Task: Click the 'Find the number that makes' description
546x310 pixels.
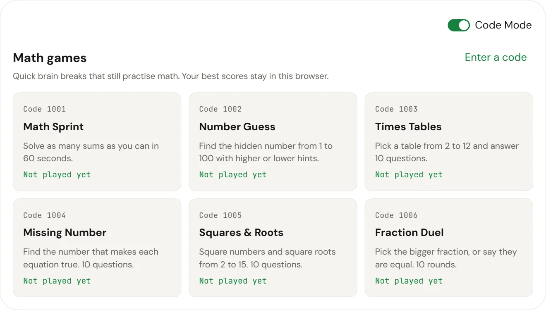Action: (x=91, y=258)
